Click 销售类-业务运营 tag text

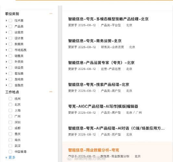click(x=112, y=47)
